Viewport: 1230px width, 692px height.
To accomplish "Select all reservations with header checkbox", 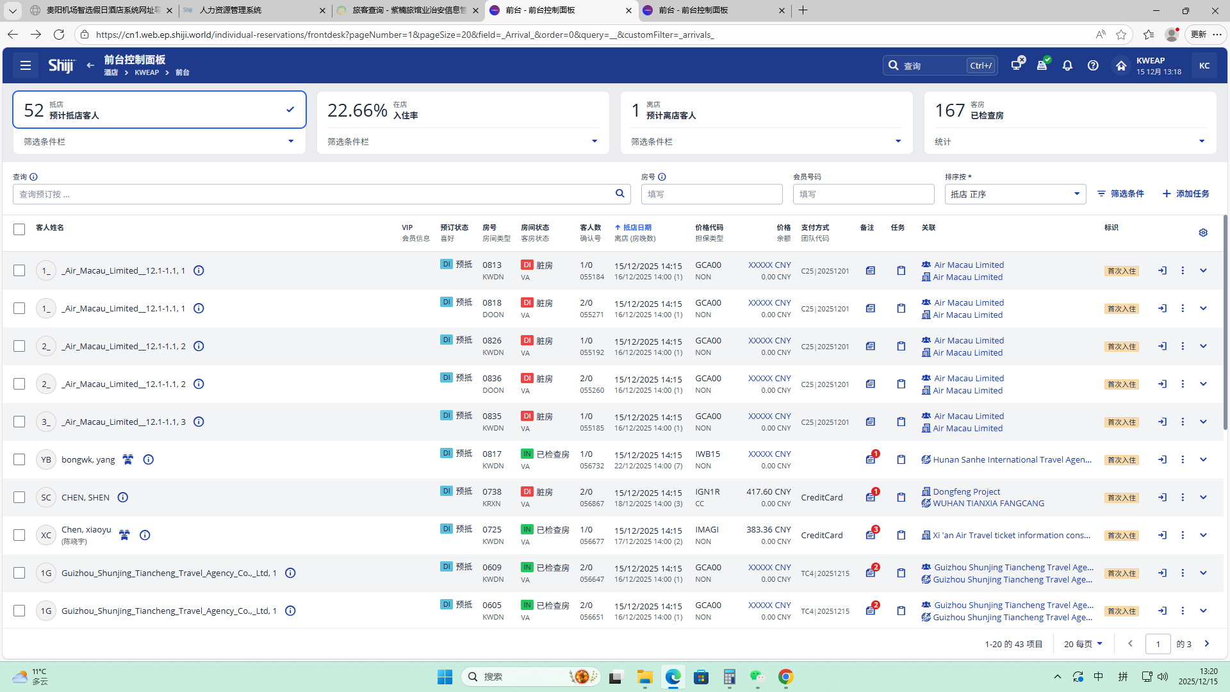I will point(19,229).
